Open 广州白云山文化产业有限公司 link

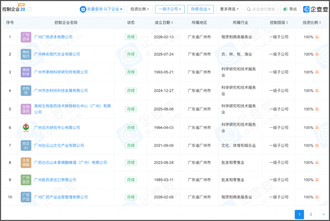click(59, 146)
